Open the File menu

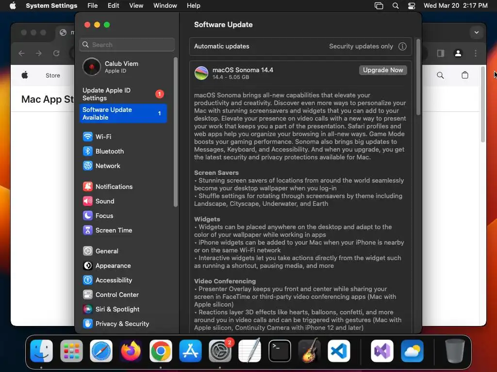click(x=93, y=6)
